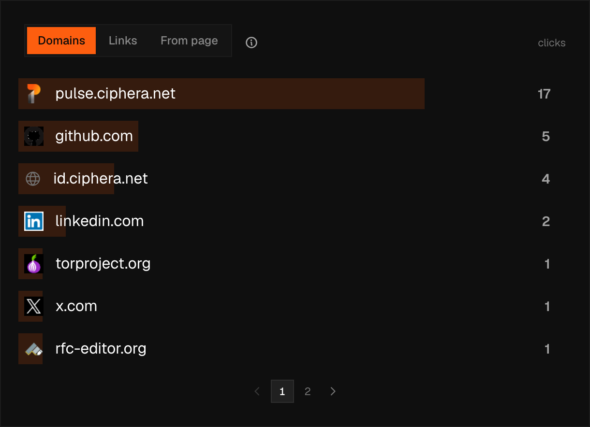
Task: Open the From page tab
Action: tap(189, 41)
